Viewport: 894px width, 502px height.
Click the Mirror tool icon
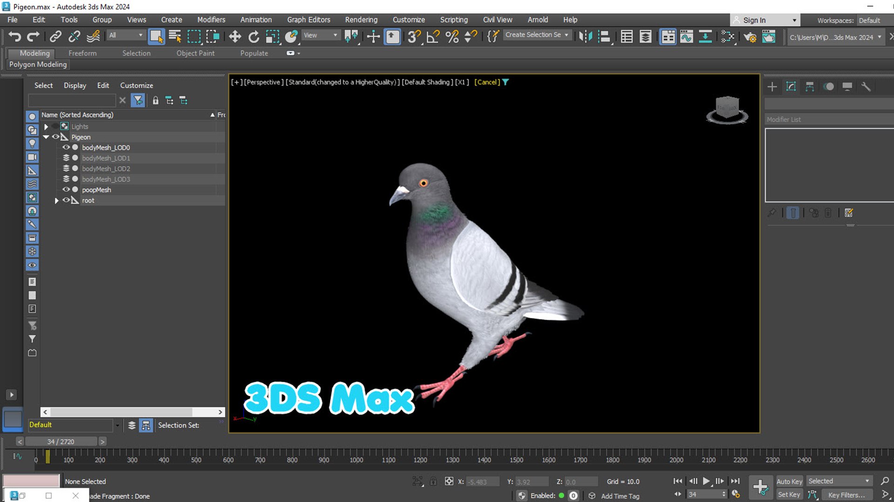pos(586,36)
